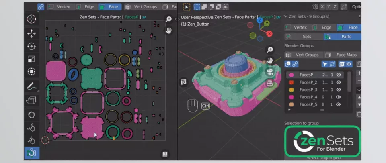Activate the Zen Sets tool icon
The width and height of the screenshot is (386, 163).
click(x=31, y=153)
